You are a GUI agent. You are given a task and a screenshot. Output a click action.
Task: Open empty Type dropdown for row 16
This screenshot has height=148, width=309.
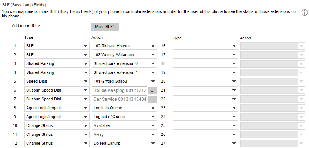205,46
